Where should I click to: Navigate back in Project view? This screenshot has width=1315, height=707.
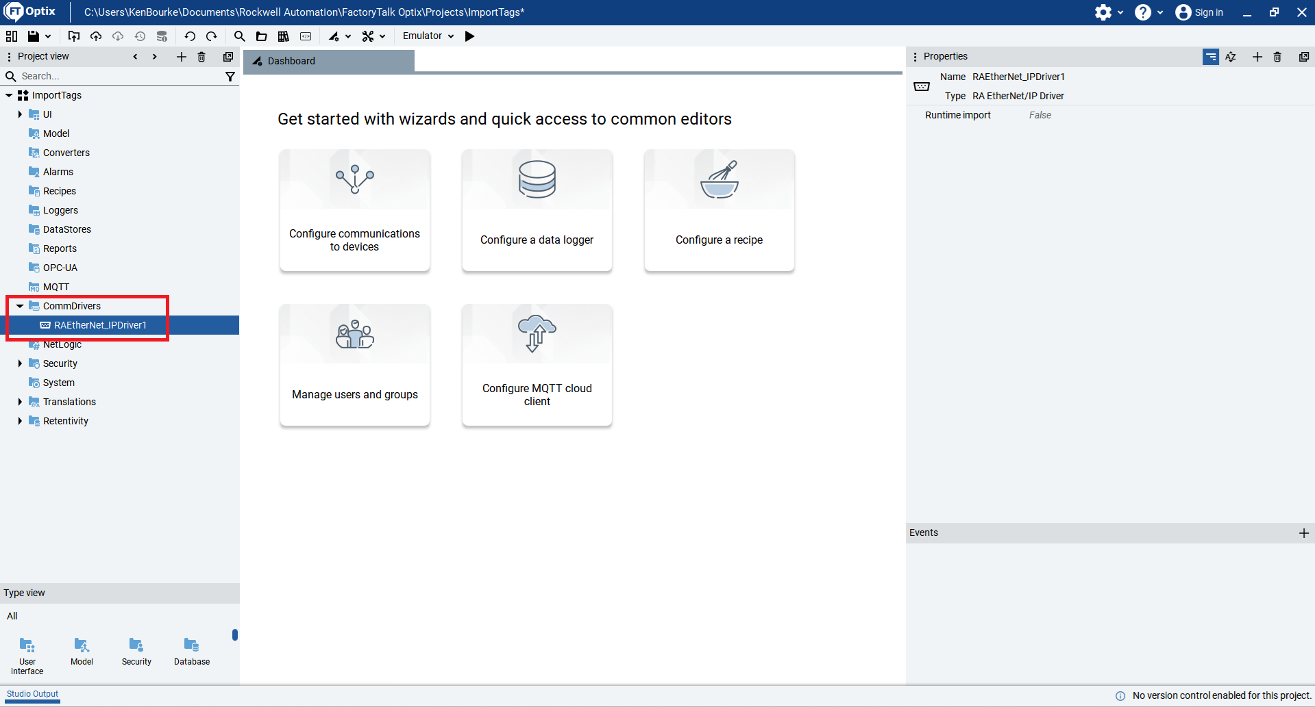click(136, 57)
